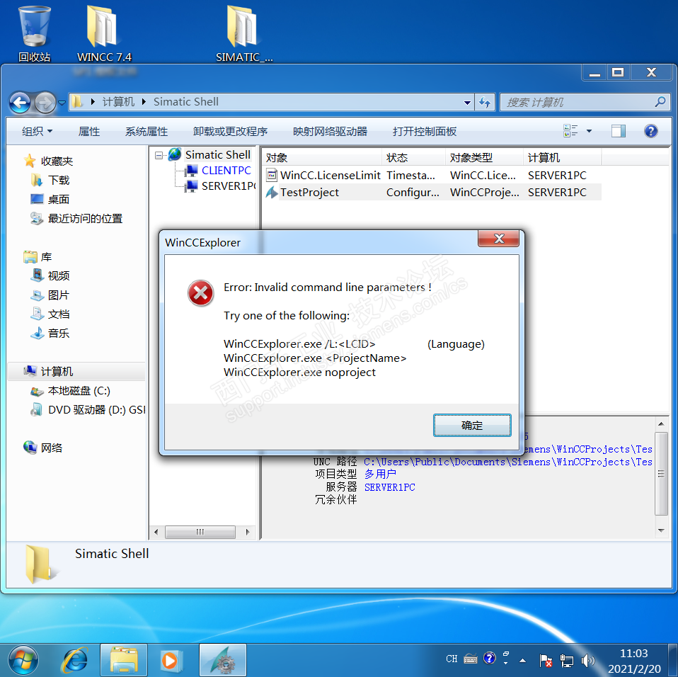Sort by the 状态 column header

414,157
